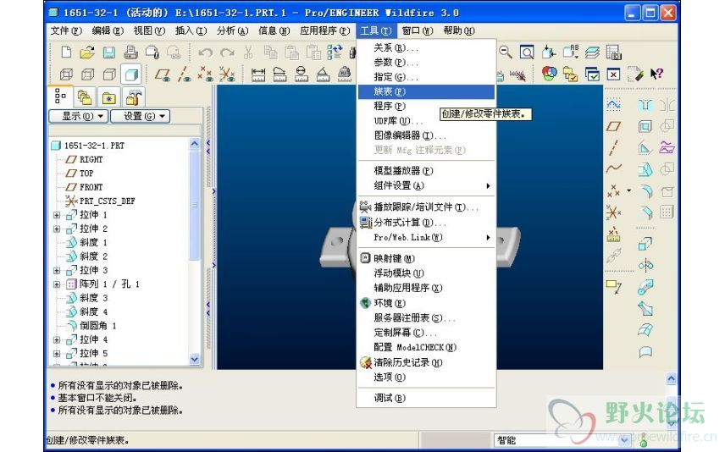Click the angle measurement icon
This screenshot has width=725, height=452.
pyautogui.click(x=324, y=74)
